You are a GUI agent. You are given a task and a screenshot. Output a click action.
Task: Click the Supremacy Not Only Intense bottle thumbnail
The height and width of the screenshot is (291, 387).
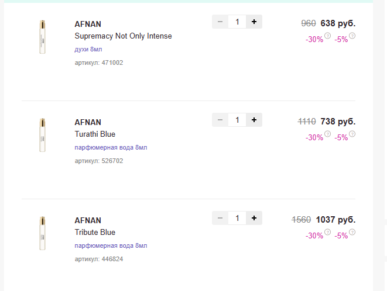pyautogui.click(x=43, y=37)
